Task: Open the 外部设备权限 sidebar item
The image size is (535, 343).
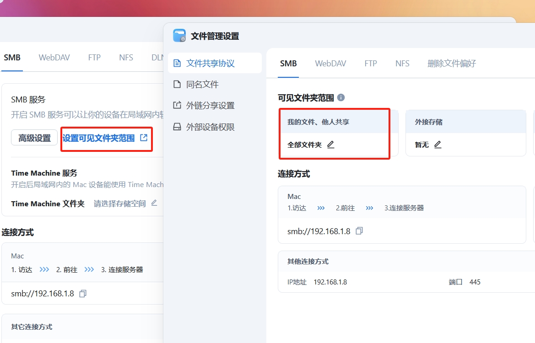Action: tap(215, 127)
